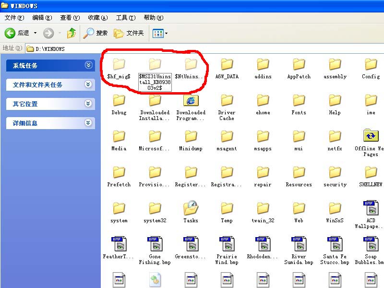This screenshot has width=384, height=288.
Task: Click the system folder name label
Action: point(119,221)
